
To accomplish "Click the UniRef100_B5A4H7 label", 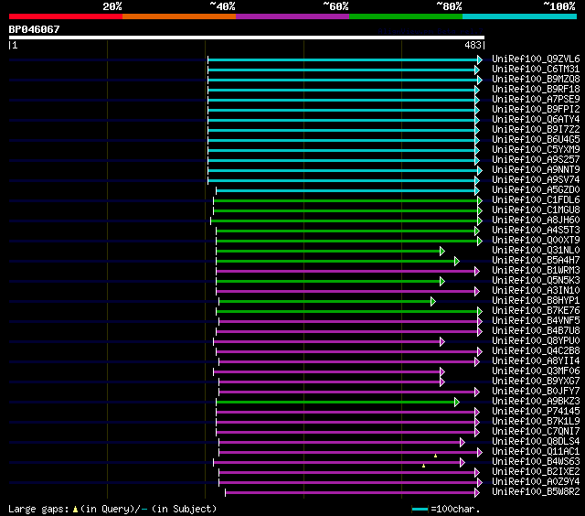I will point(536,261).
